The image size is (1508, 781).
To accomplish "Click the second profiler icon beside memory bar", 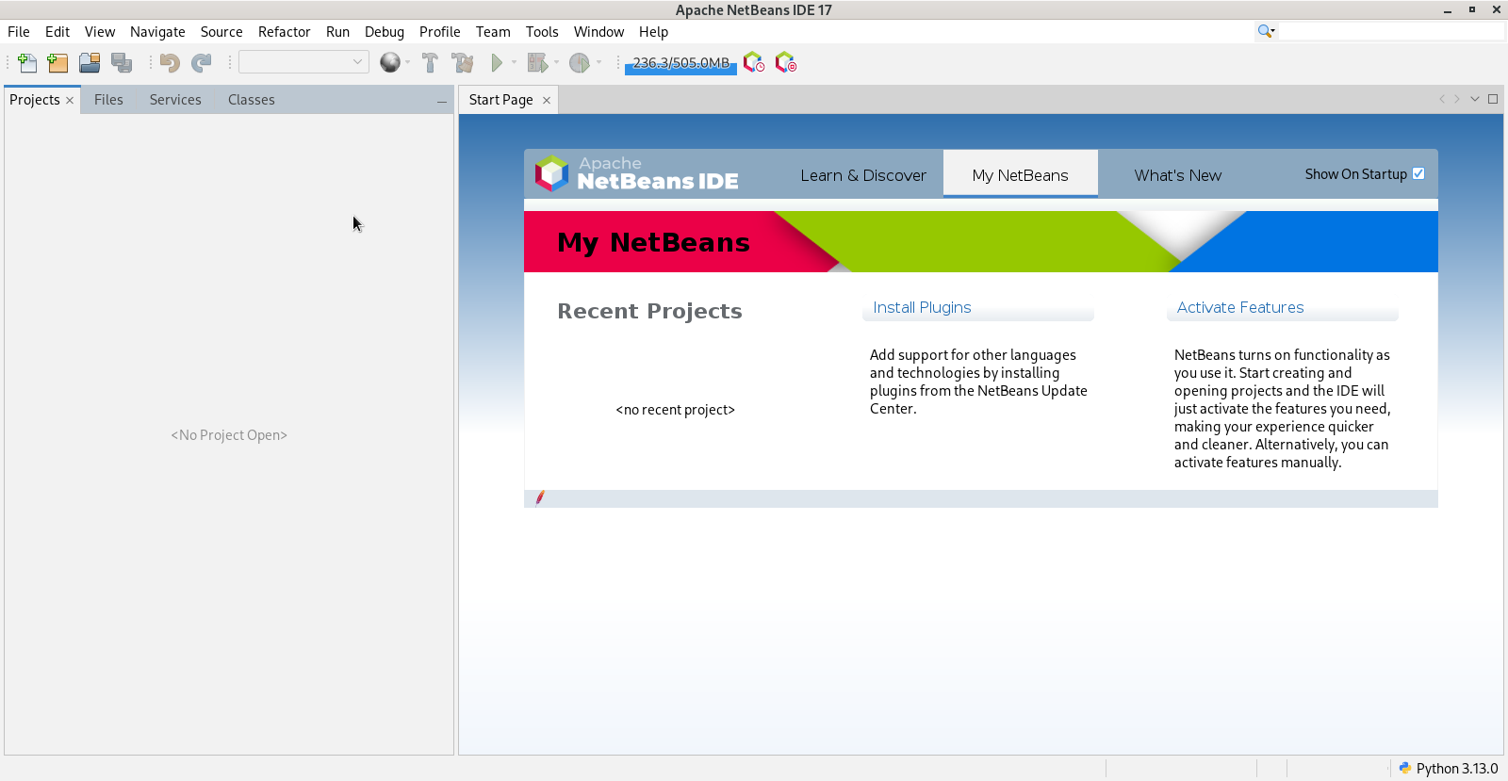I will pyautogui.click(x=786, y=63).
